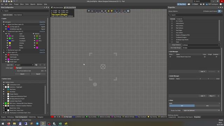Click the place line icon in the active bar
The height and width of the screenshot is (126, 224).
(x=118, y=11)
